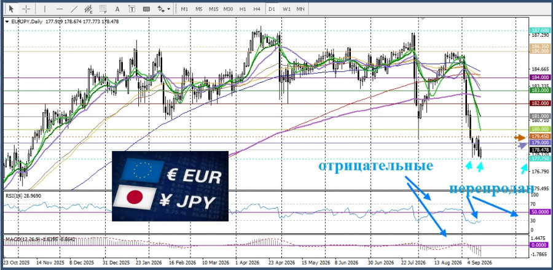Click the current price 178.478 label

[x=540, y=150]
